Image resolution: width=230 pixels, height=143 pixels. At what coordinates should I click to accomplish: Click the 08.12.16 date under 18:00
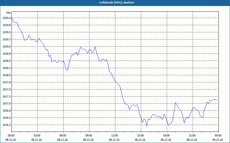pyautogui.click(x=166, y=140)
